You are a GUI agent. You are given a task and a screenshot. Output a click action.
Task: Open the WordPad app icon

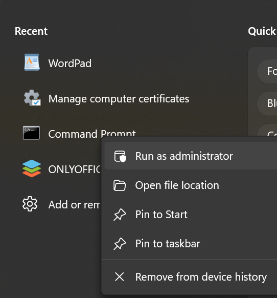pyautogui.click(x=32, y=62)
